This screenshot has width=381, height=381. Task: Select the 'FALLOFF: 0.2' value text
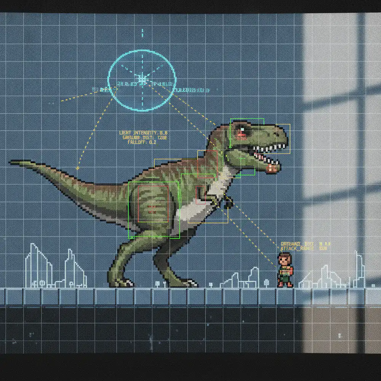point(142,142)
